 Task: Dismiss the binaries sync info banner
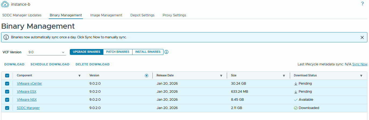[362, 37]
